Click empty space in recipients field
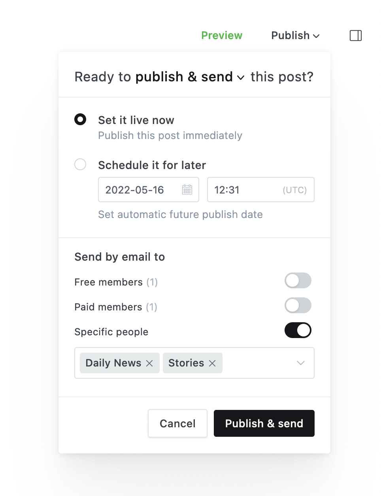Screen dimensions: 381x496 pyautogui.click(x=257, y=363)
